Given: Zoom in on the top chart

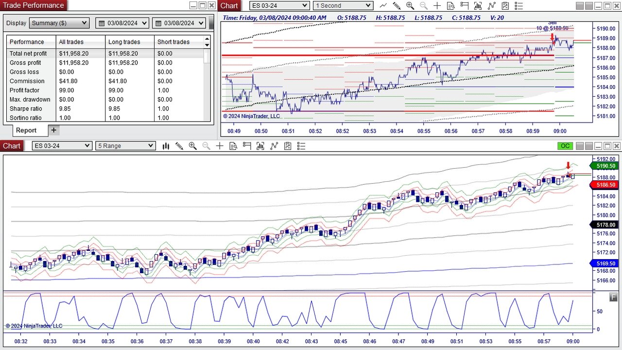Looking at the screenshot, I should click(410, 6).
